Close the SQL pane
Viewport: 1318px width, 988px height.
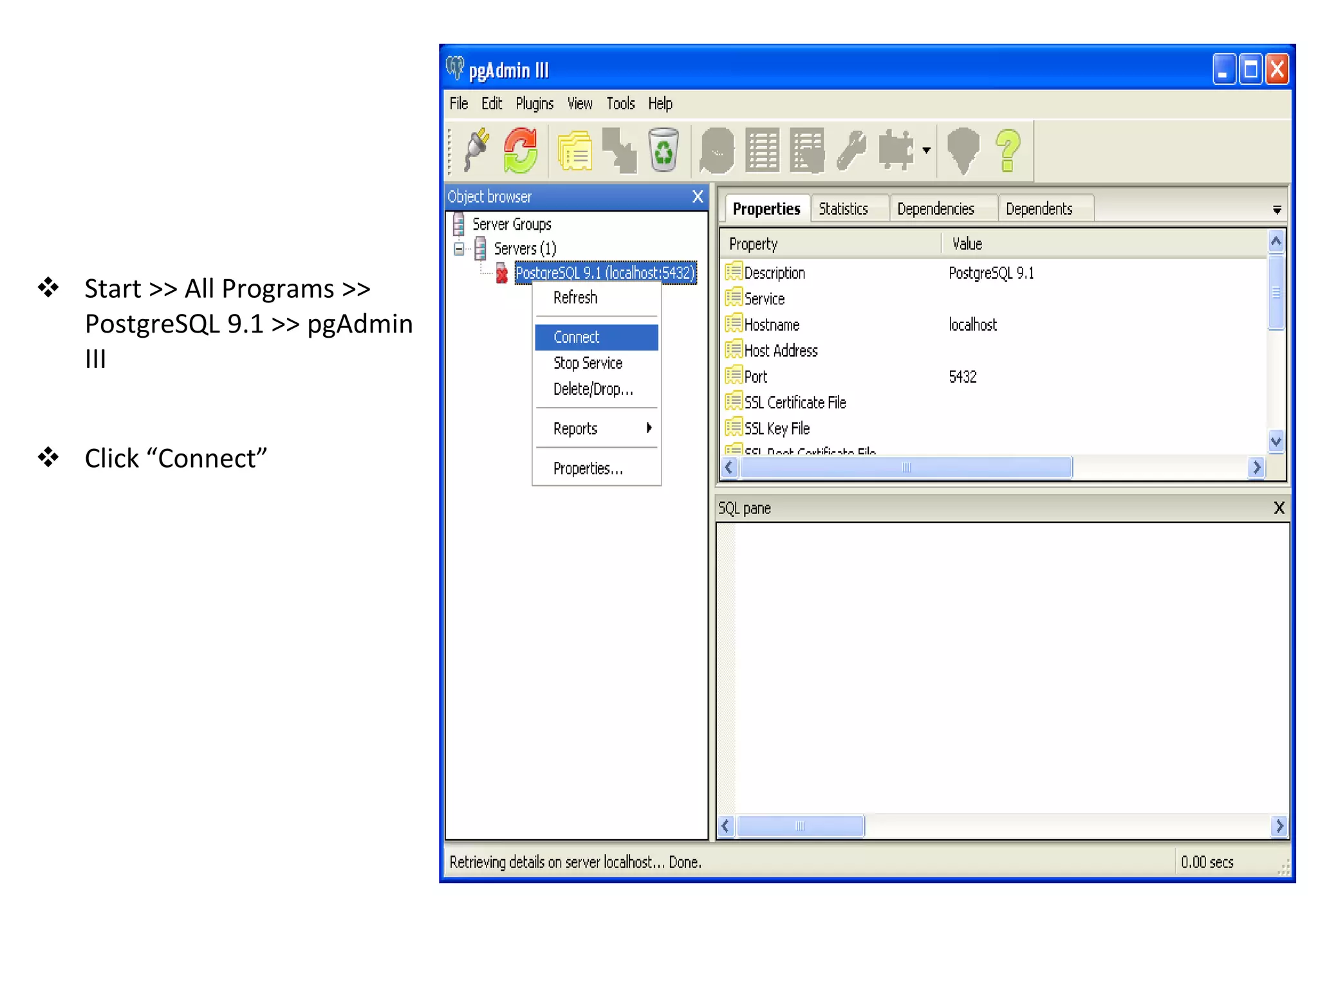tap(1279, 508)
